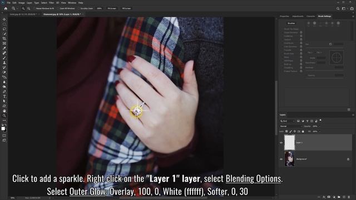Viewport: 356px width, 200px height.
Task: Open the Window menu
Action: coord(72,3)
